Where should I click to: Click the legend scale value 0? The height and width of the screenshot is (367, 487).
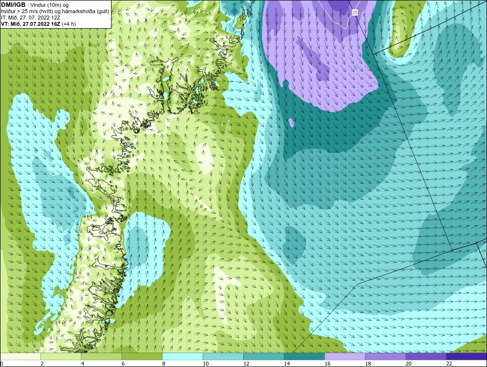pyautogui.click(x=1, y=364)
